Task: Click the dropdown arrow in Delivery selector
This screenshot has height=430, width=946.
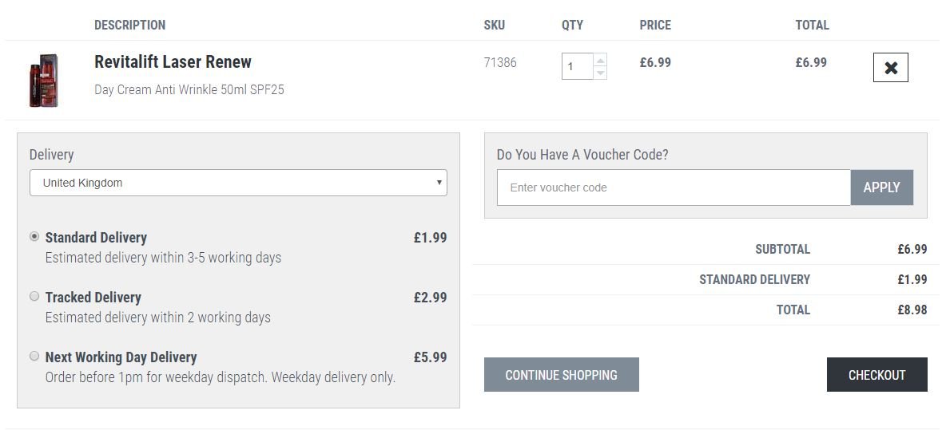Action: point(439,183)
